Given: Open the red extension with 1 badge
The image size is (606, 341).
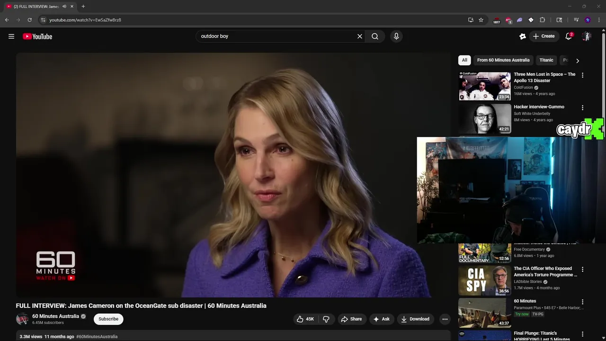Looking at the screenshot, I should (508, 20).
